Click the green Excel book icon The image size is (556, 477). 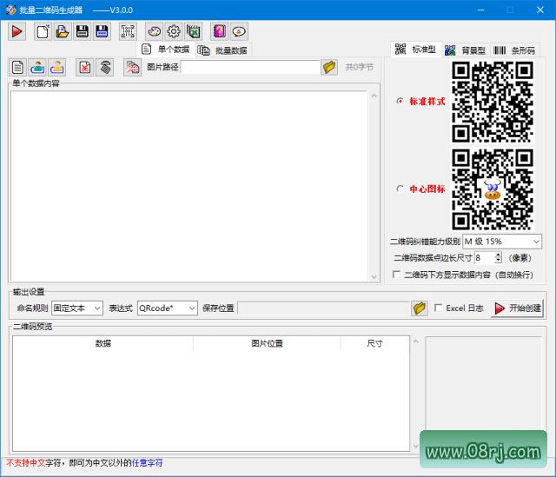pyautogui.click(x=194, y=31)
